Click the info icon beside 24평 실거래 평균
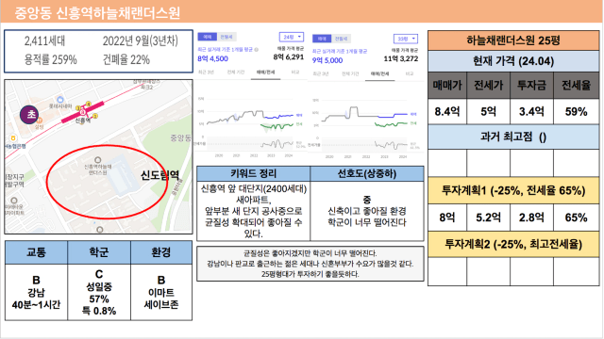604x339 pixels. [x=257, y=50]
